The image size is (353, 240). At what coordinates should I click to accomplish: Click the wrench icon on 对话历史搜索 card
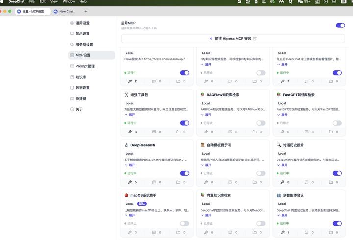point(282,182)
